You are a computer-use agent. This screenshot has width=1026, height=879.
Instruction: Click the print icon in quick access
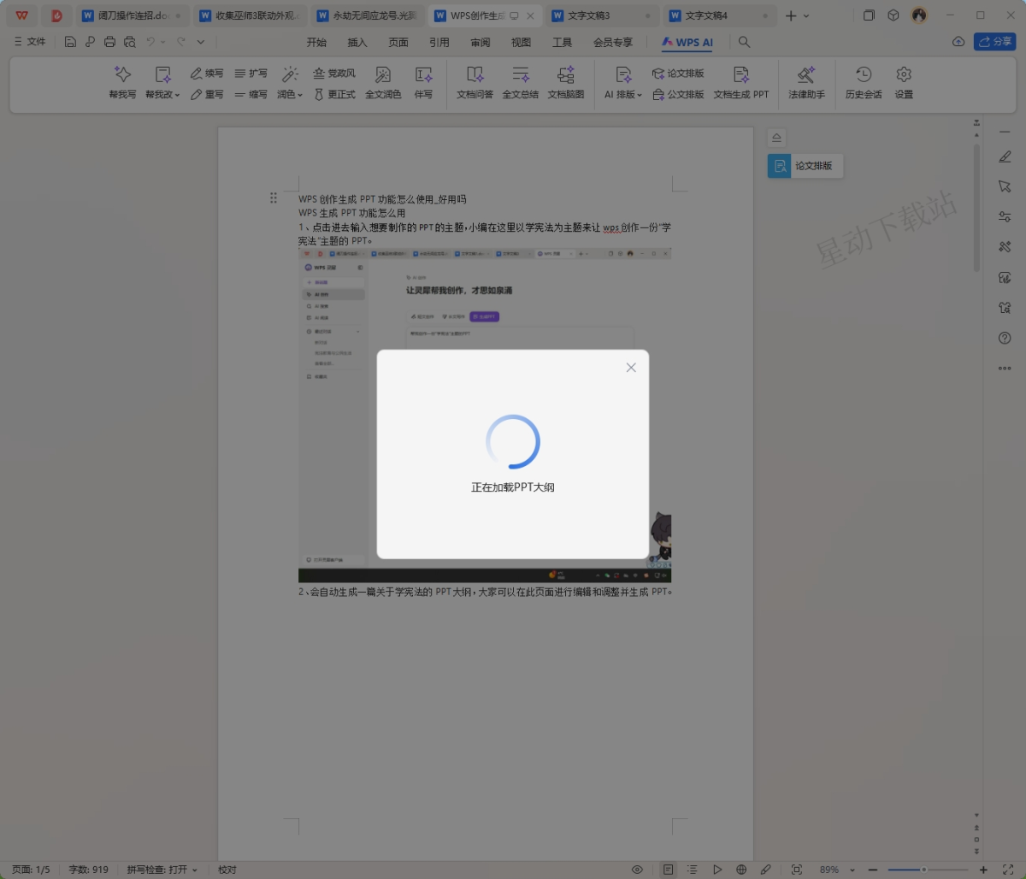click(109, 41)
